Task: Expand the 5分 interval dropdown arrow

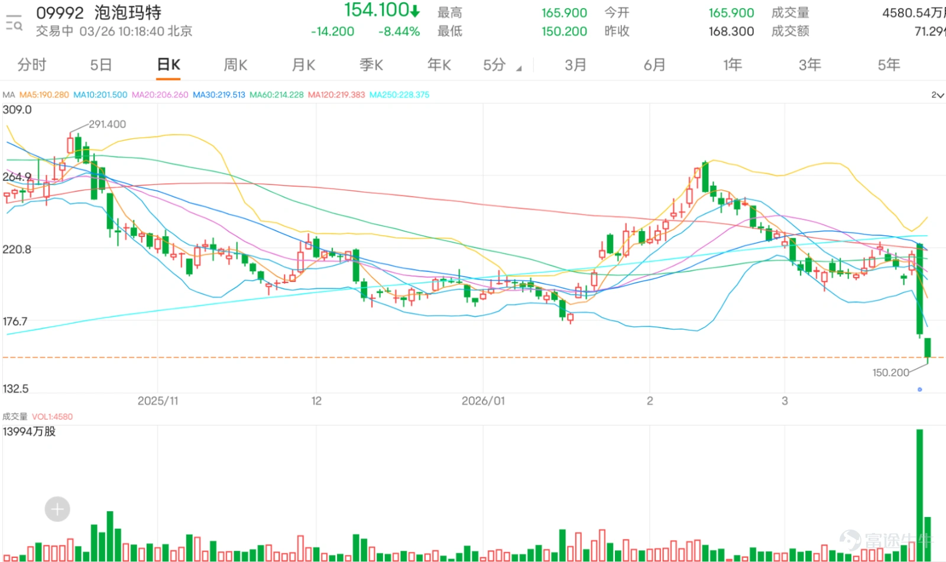Action: point(519,69)
